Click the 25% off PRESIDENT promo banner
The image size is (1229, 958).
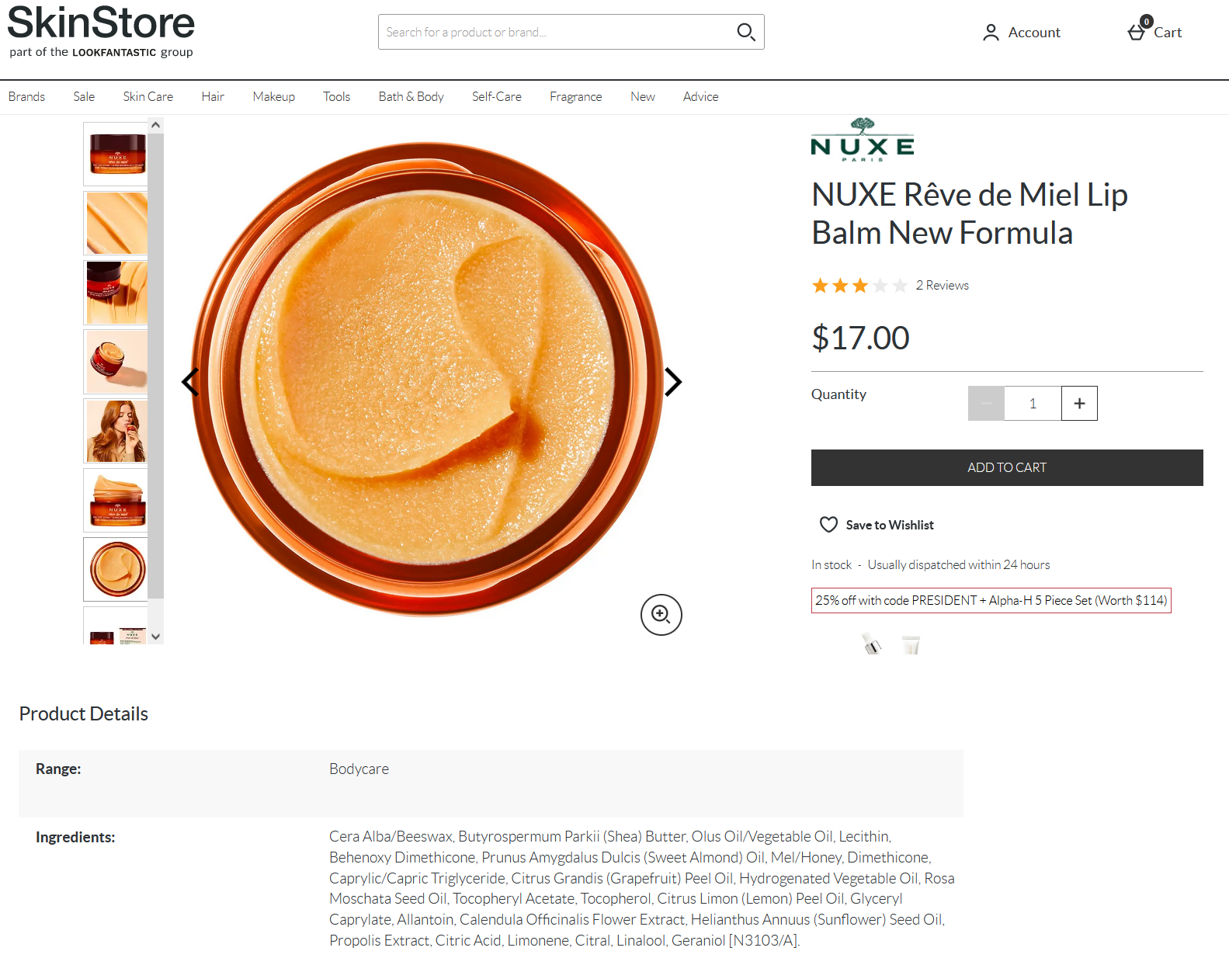991,600
